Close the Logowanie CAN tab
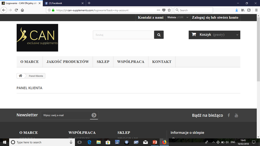Image resolution: width=260 pixels, height=146 pixels. pos(40,3)
